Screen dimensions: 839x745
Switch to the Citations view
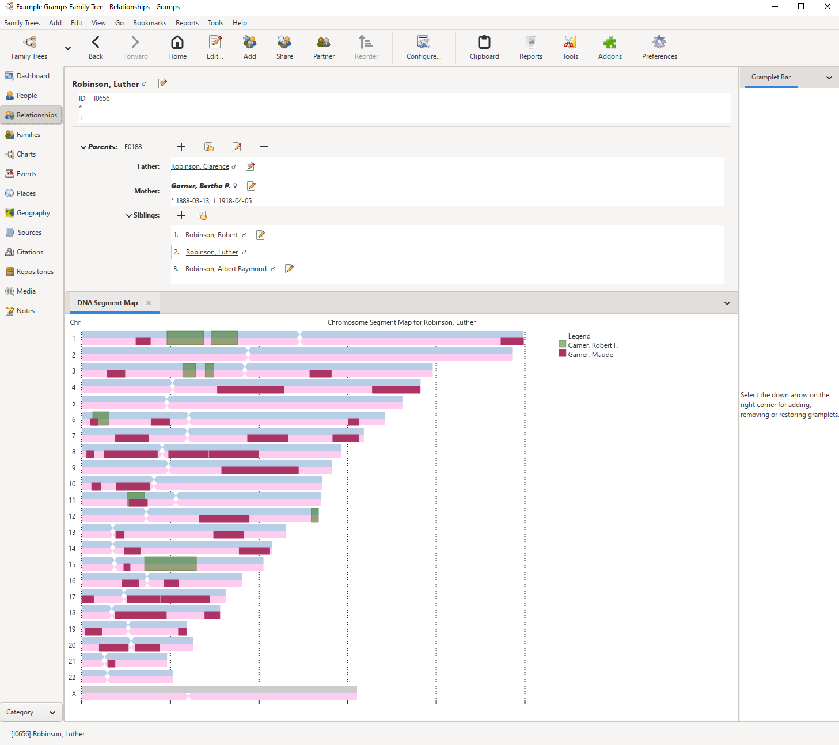(32, 252)
